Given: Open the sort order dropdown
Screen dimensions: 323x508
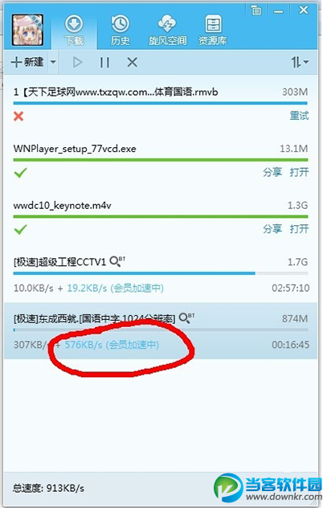Looking at the screenshot, I should tap(300, 62).
